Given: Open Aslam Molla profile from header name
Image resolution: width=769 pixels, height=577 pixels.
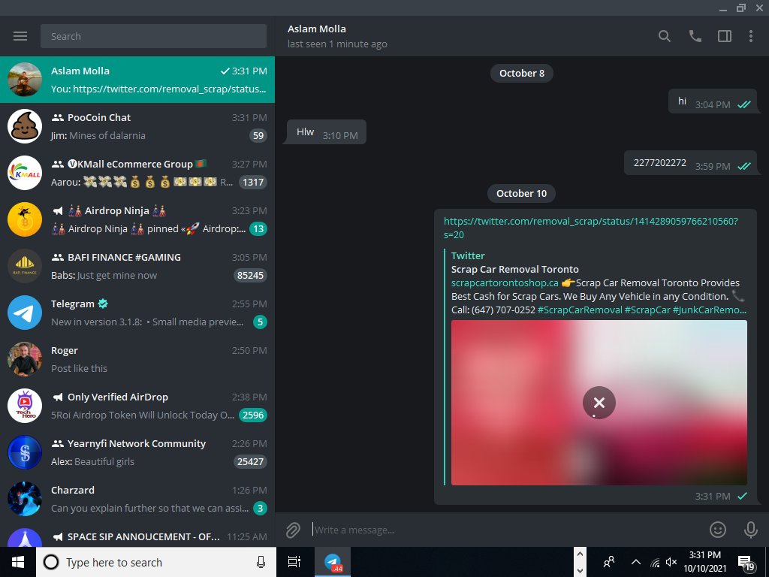Looking at the screenshot, I should point(316,29).
